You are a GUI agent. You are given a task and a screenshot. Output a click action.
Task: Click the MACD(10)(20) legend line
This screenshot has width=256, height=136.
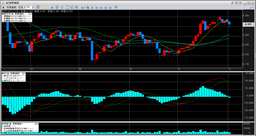13,76
